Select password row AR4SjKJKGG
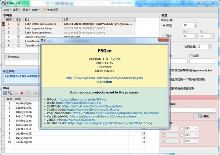 coord(23,112)
